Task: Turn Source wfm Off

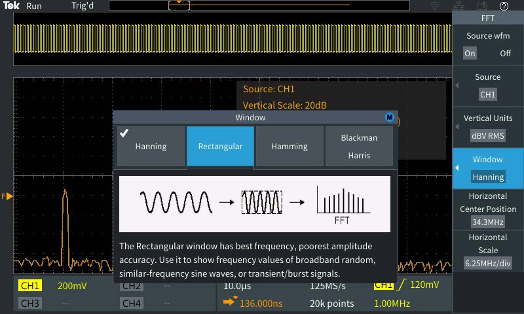Action: pos(505,54)
